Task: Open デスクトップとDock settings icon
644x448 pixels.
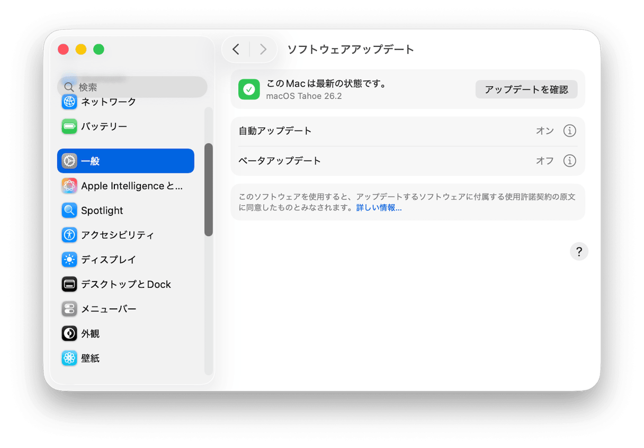Action: [x=69, y=284]
